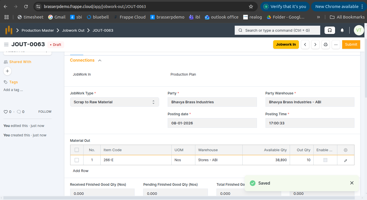Check the row 1 checkbox for 266-E
The image size is (367, 200).
click(77, 160)
